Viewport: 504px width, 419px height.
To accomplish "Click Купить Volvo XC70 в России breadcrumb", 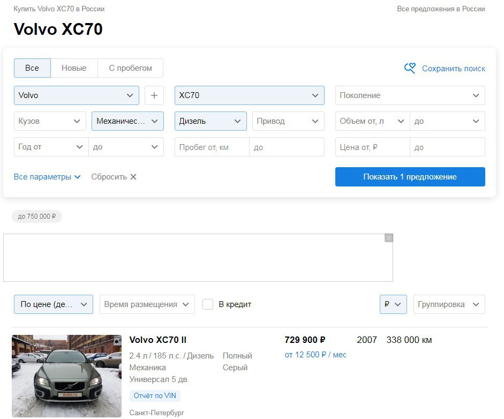I will coord(59,9).
